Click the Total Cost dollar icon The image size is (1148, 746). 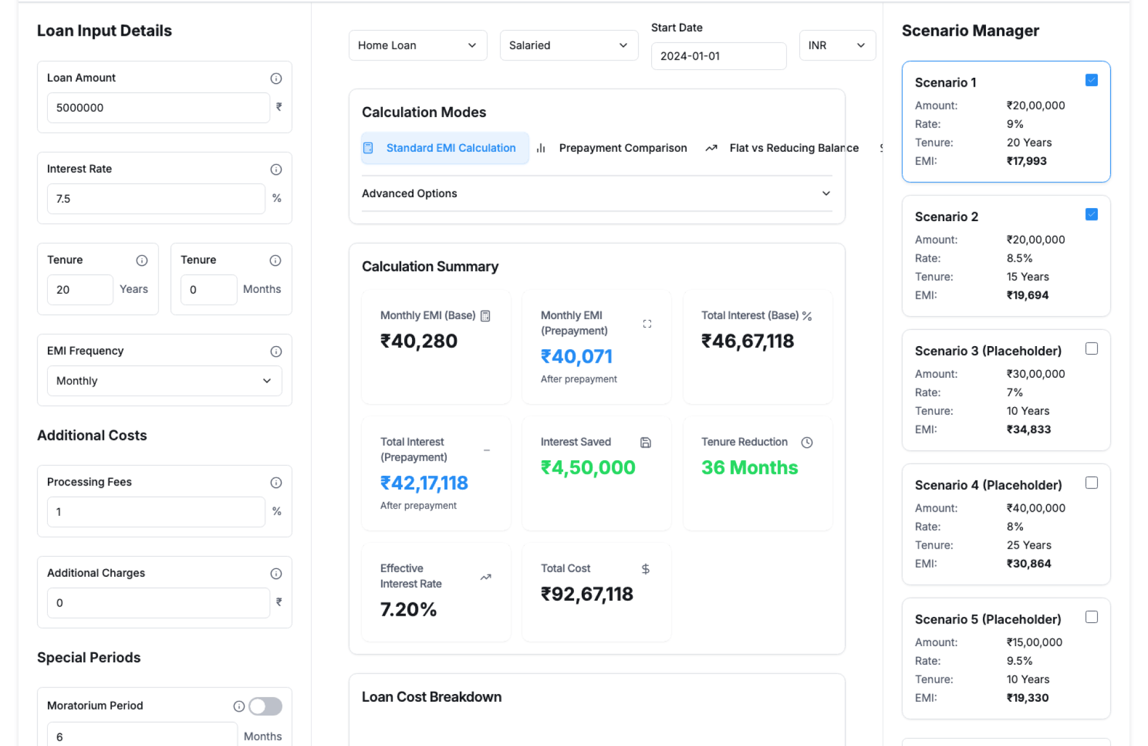coord(646,569)
